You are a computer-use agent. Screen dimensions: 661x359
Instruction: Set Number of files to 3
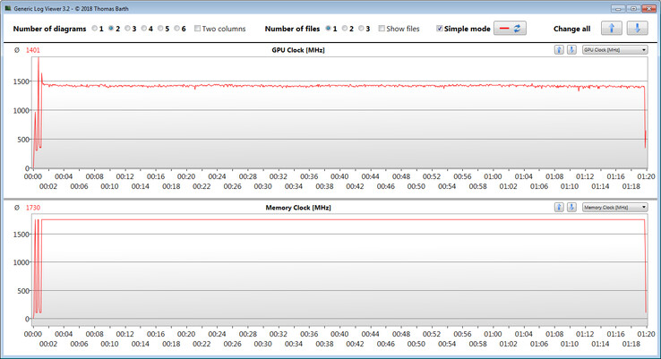tap(361, 29)
